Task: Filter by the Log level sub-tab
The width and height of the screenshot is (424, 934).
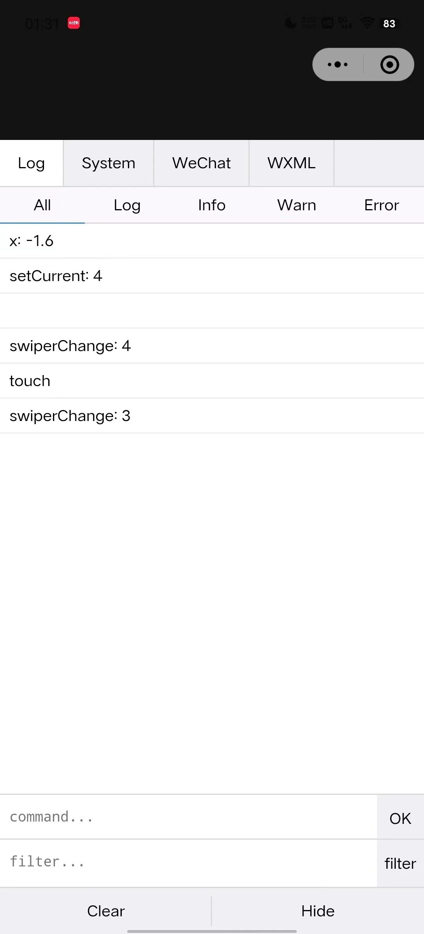Action: pyautogui.click(x=127, y=205)
